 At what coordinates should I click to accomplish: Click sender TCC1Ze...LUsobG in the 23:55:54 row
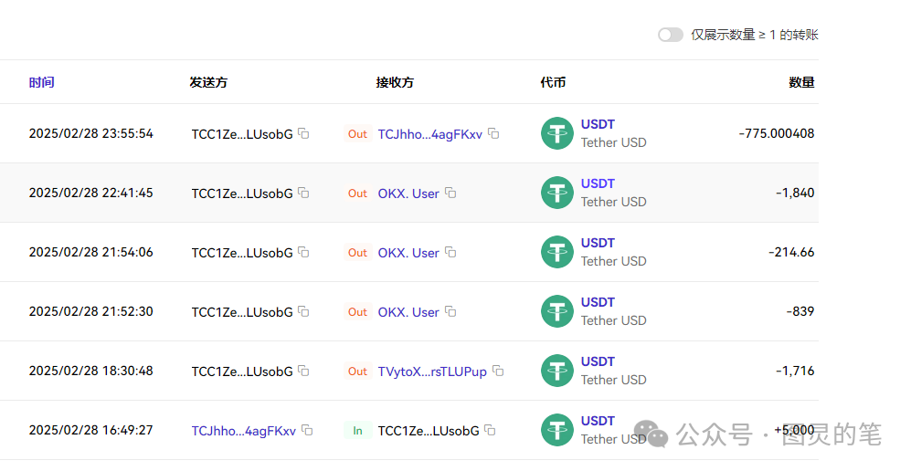coord(242,134)
